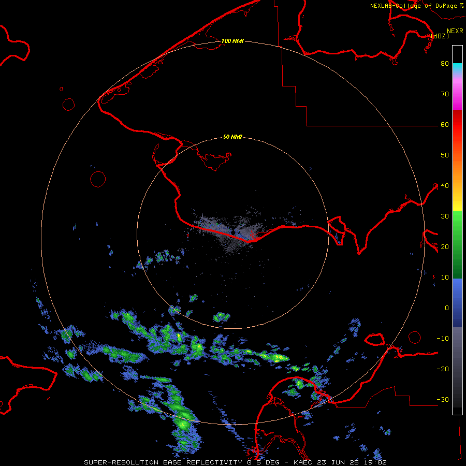Click the 70 value on the color scale
The image size is (466, 466).
point(445,94)
